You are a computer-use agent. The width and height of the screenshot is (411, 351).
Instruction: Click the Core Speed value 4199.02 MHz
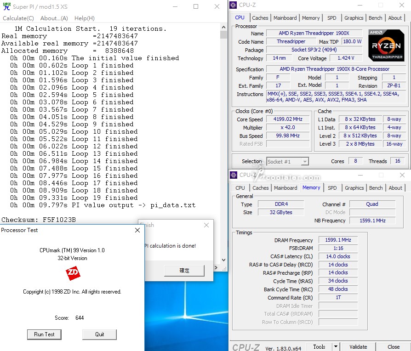(288, 119)
